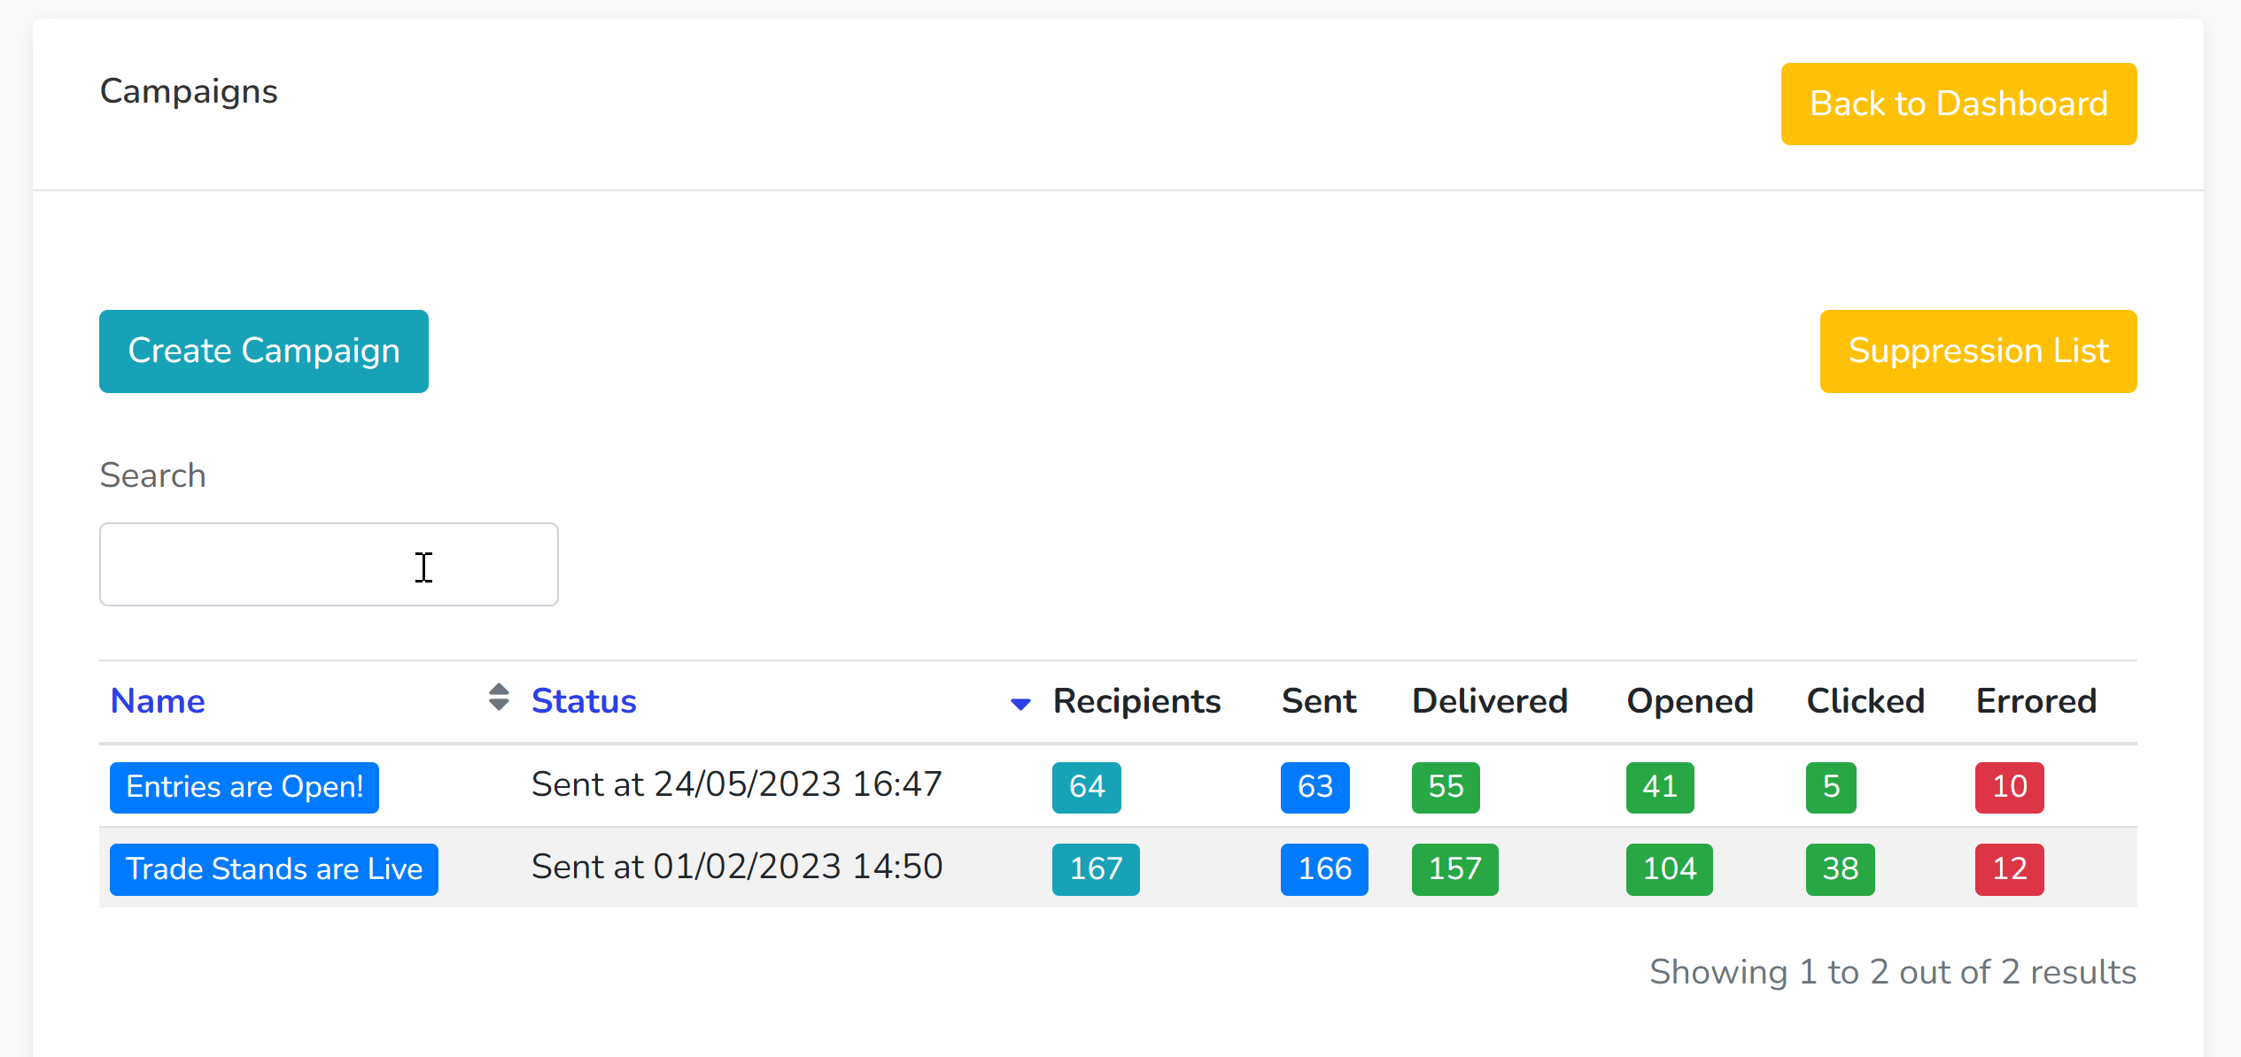The height and width of the screenshot is (1057, 2241).
Task: Click 'Sent at 01/02/2023 14:50' status text
Action: click(x=737, y=867)
